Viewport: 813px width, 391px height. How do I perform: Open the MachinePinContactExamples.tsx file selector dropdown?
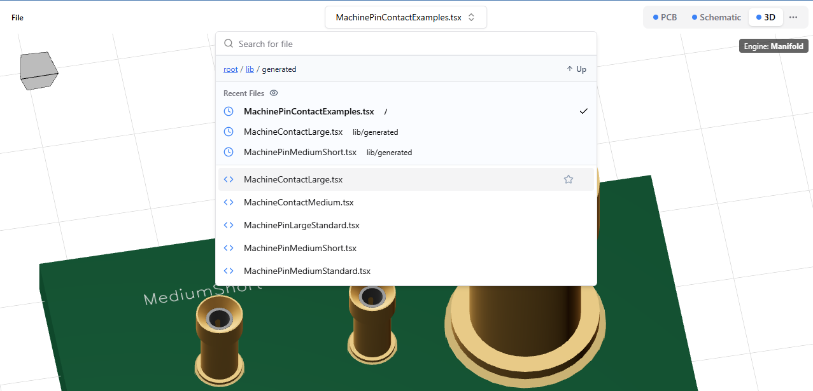point(406,17)
